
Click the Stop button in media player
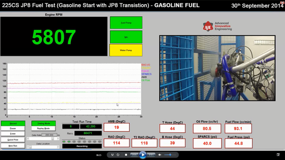(x=126, y=155)
